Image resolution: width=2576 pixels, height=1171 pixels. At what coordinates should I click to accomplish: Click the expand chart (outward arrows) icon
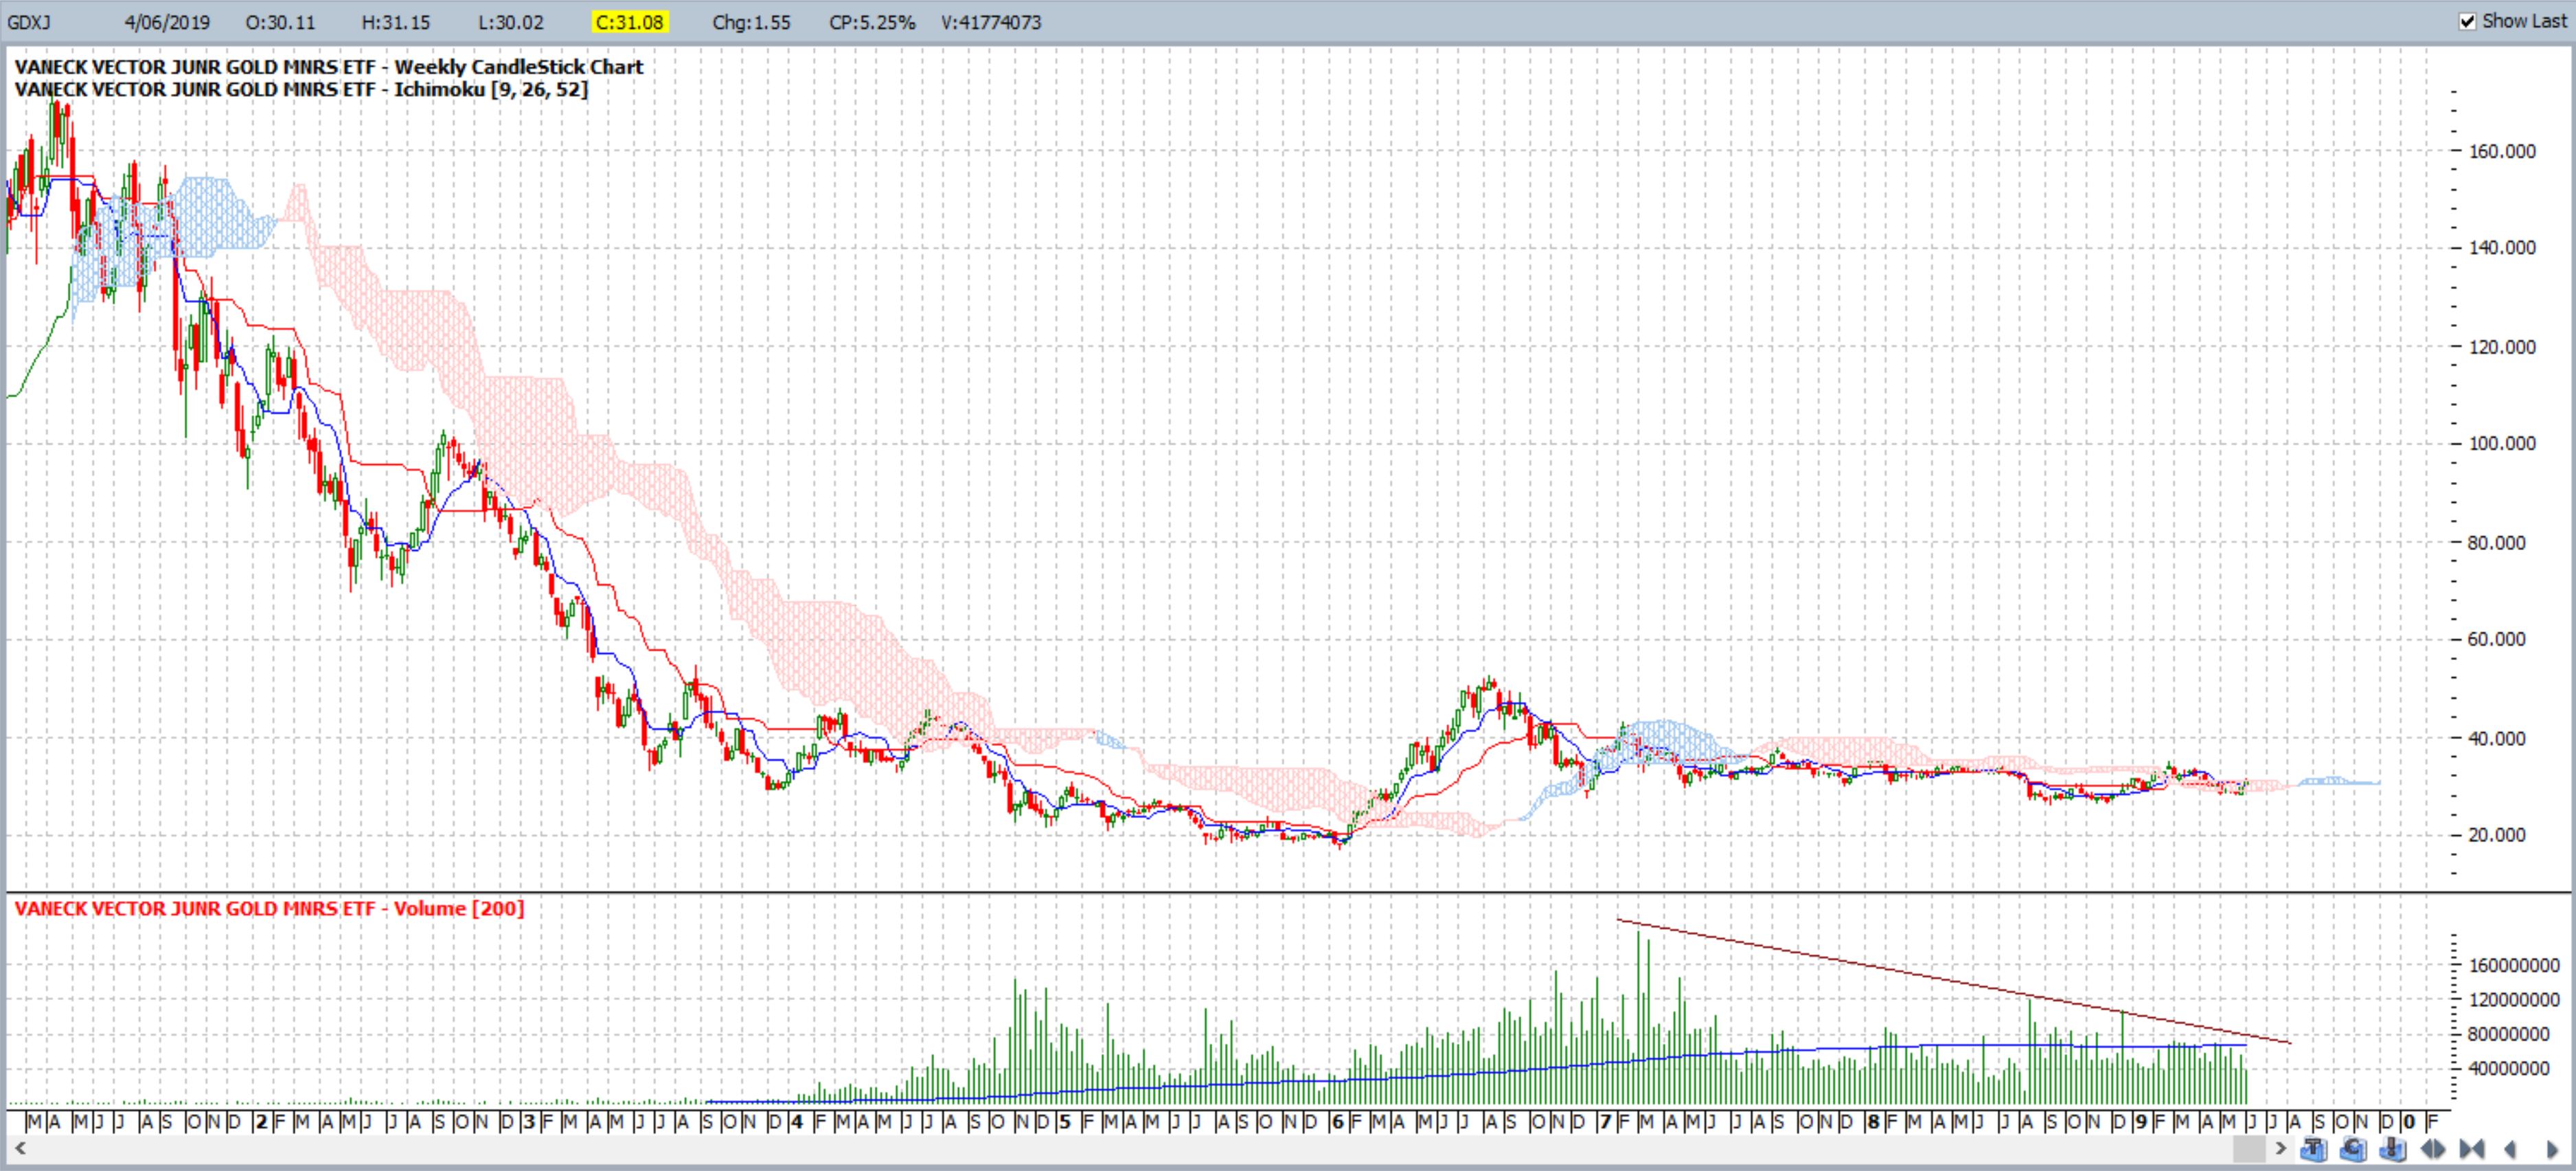(x=2433, y=1149)
